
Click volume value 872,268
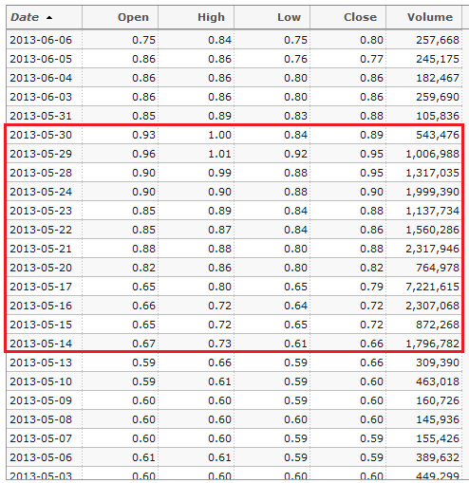pyautogui.click(x=438, y=325)
